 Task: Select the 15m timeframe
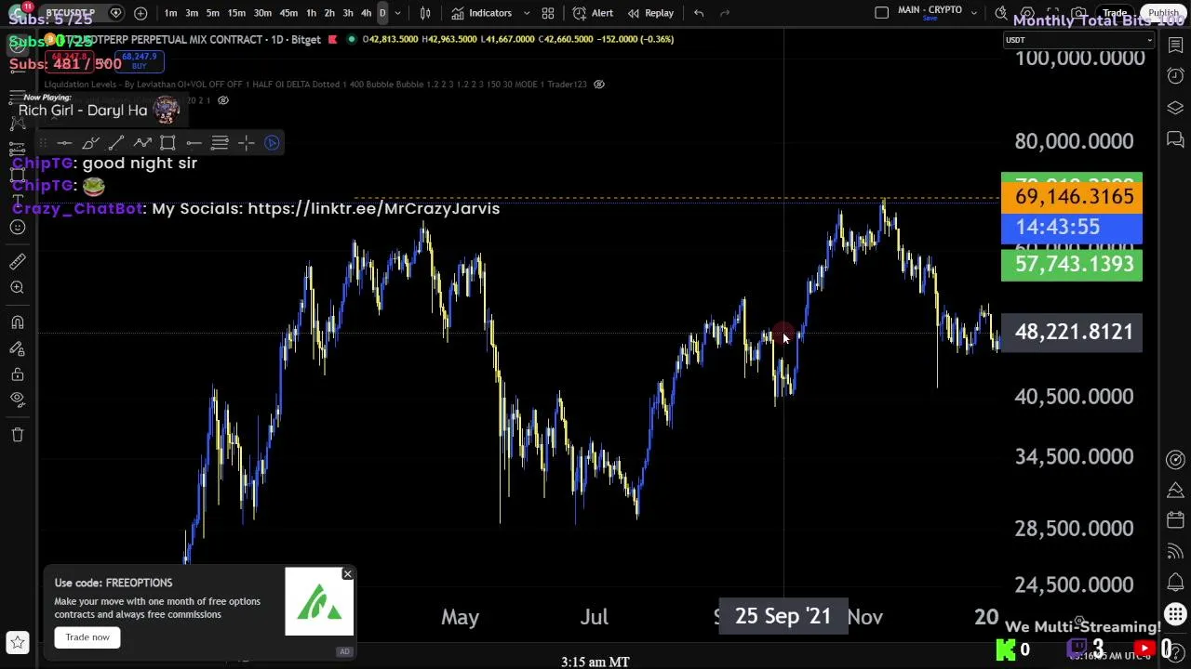tap(236, 13)
